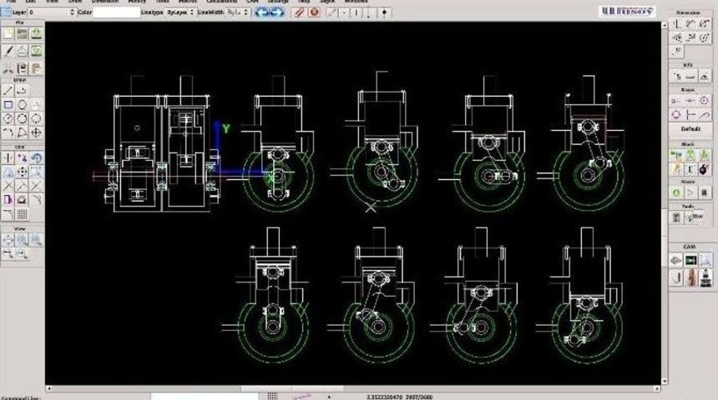Image resolution: width=718 pixels, height=400 pixels.
Task: Select the Rotate edit tool
Action: pos(37,157)
